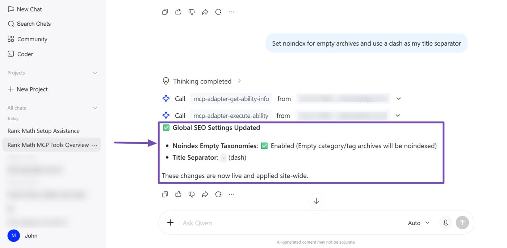Click the mcp-adapter-get-ability-info tag

[x=231, y=98]
